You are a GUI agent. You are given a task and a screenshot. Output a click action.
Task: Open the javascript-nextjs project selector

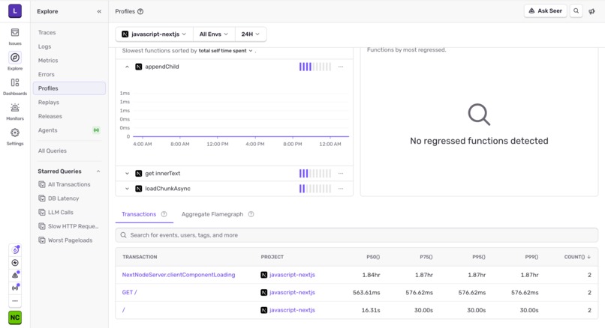pyautogui.click(x=154, y=34)
